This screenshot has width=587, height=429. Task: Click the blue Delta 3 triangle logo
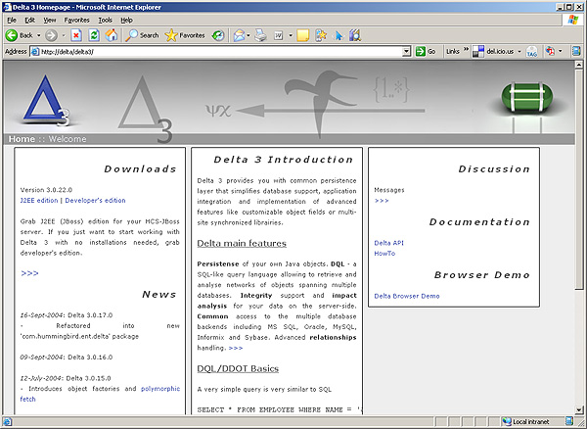pyautogui.click(x=46, y=100)
